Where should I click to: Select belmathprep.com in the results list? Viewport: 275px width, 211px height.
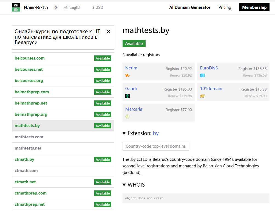point(32,92)
